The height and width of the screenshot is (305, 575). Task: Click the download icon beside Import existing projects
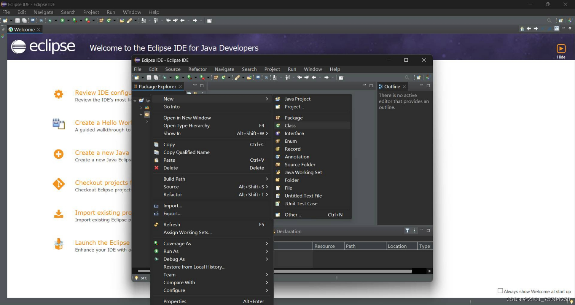tap(59, 214)
